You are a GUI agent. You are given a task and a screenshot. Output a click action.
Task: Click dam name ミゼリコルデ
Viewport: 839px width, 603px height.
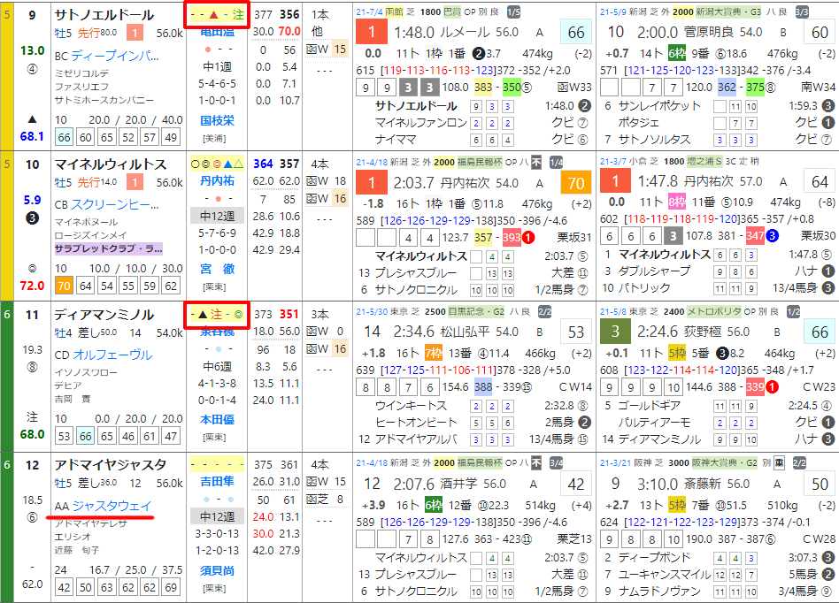(x=82, y=73)
